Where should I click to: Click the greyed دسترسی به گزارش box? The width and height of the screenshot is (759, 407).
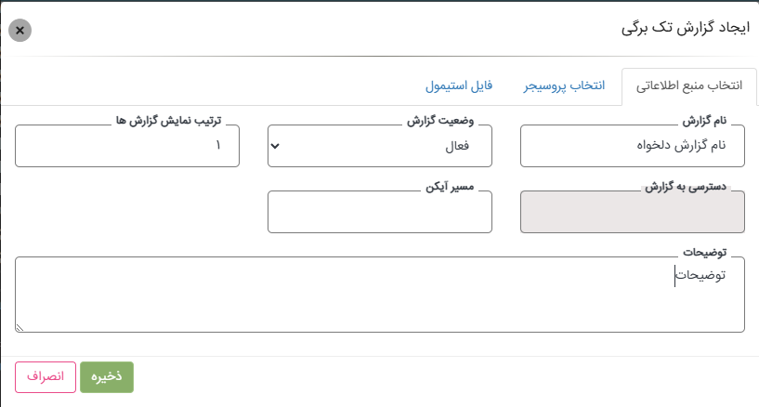tap(632, 212)
